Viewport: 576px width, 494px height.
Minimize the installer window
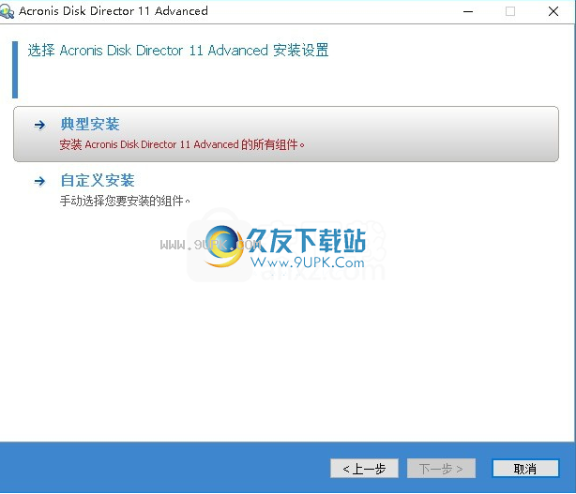click(468, 12)
